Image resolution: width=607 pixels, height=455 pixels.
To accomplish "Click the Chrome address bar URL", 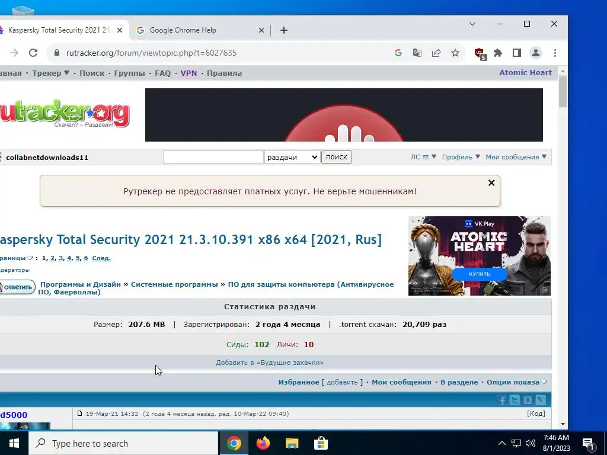I will 151,53.
